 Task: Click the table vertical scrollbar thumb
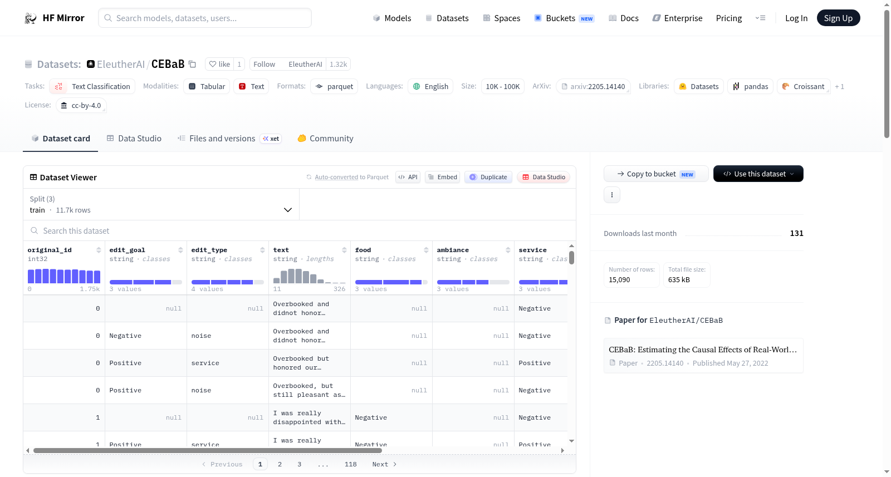click(571, 258)
